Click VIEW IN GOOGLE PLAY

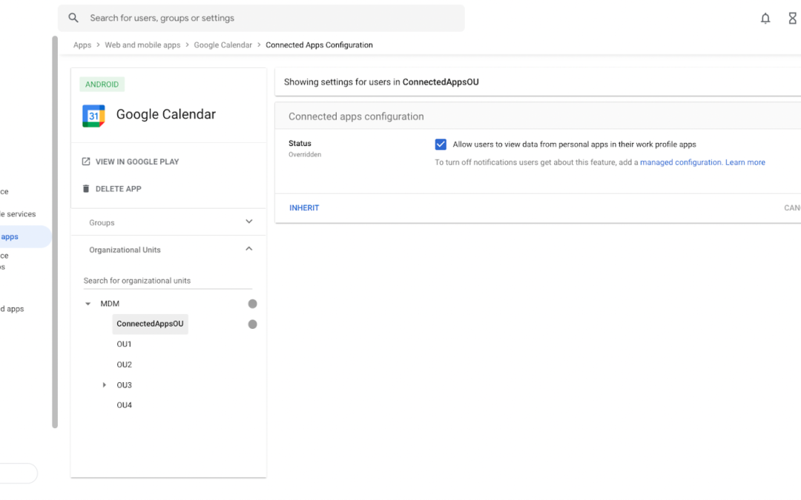pos(137,161)
